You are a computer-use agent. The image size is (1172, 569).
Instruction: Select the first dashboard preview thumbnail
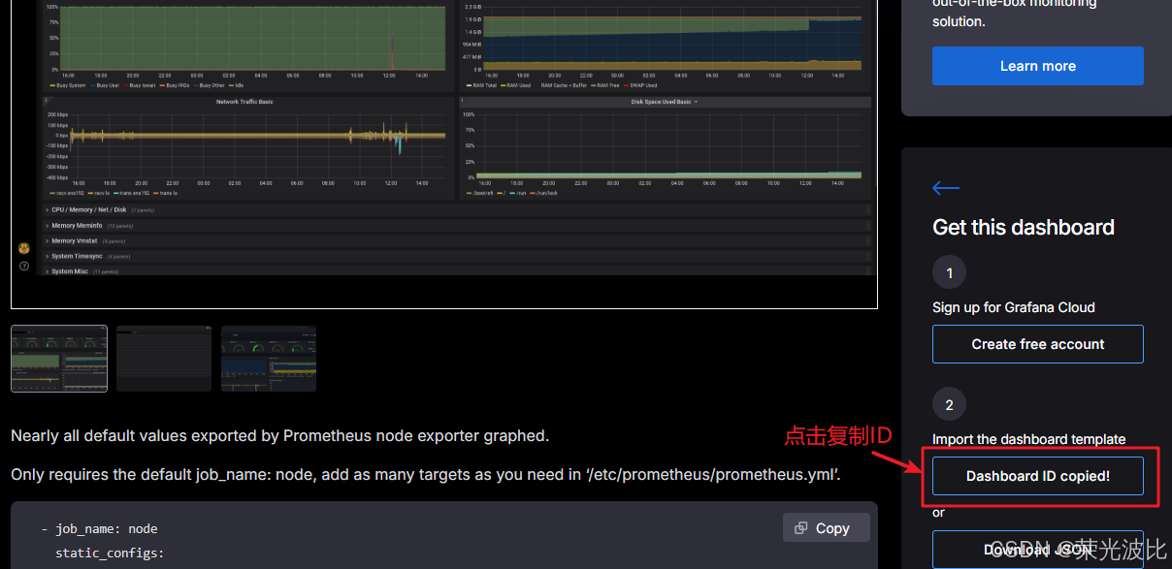pyautogui.click(x=59, y=359)
